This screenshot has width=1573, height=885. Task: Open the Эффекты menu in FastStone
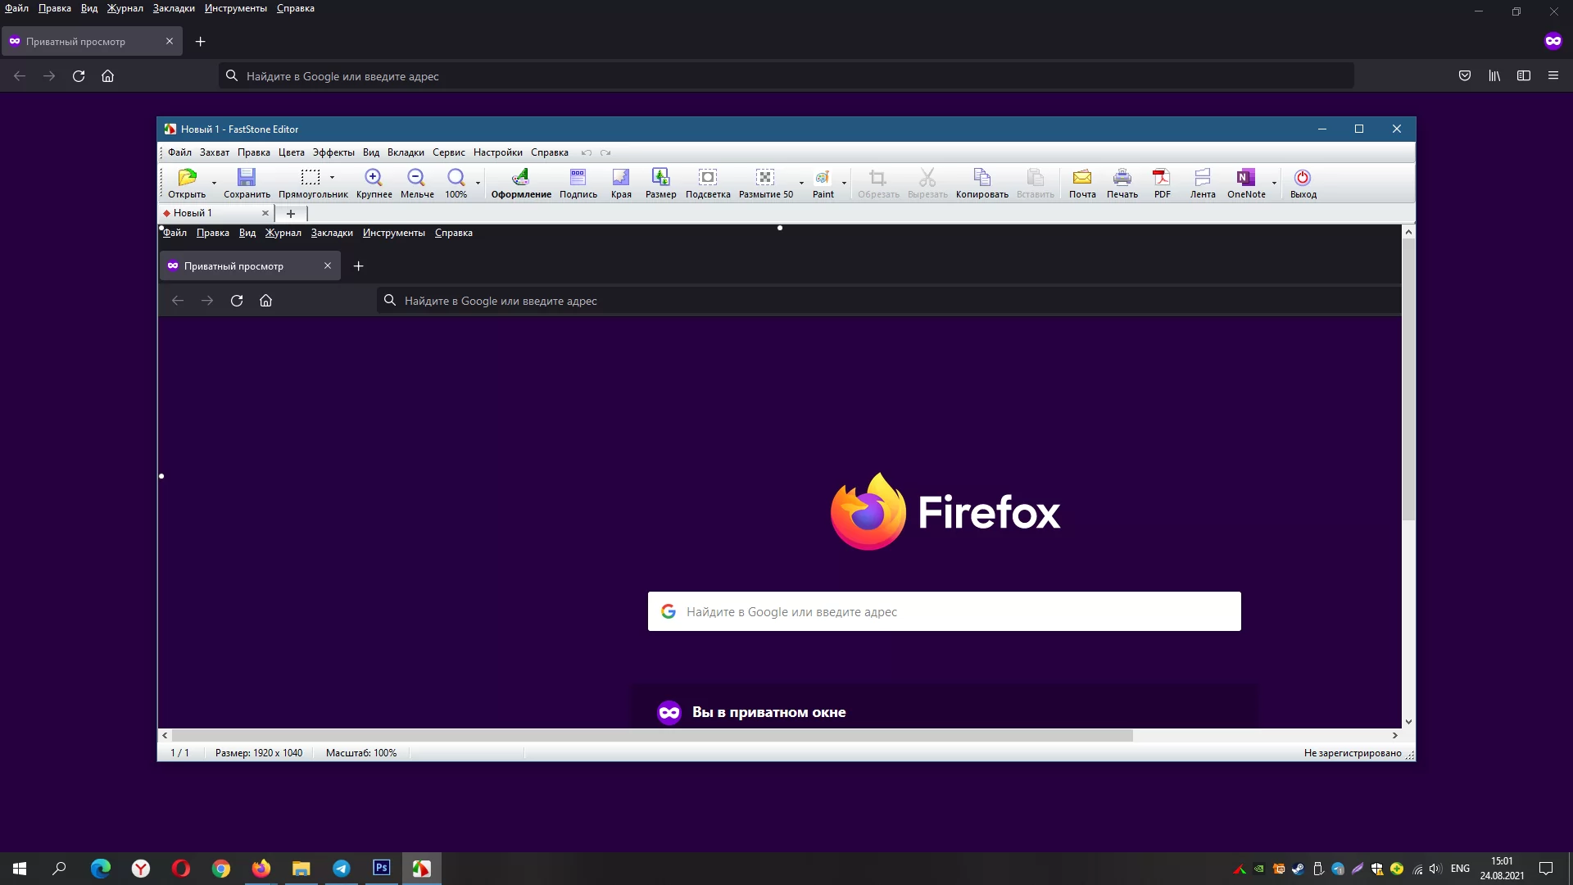click(x=333, y=152)
